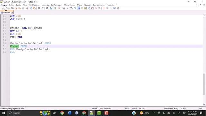This screenshot has width=206, height=116.
Task: Click the scrollbar up arrow
Action: (x=204, y=16)
